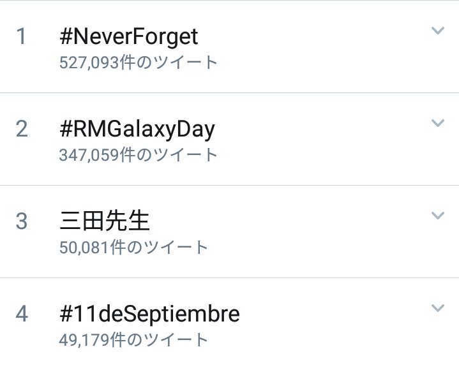459x370 pixels.
Task: Click rank number 1 of the trends
Action: 22,36
